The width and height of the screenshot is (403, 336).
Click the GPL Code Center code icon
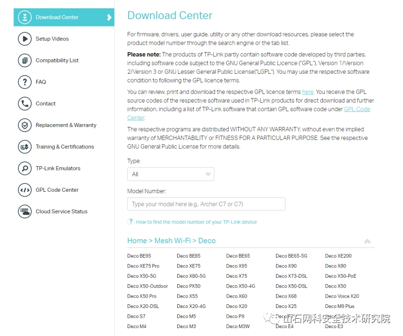click(25, 190)
